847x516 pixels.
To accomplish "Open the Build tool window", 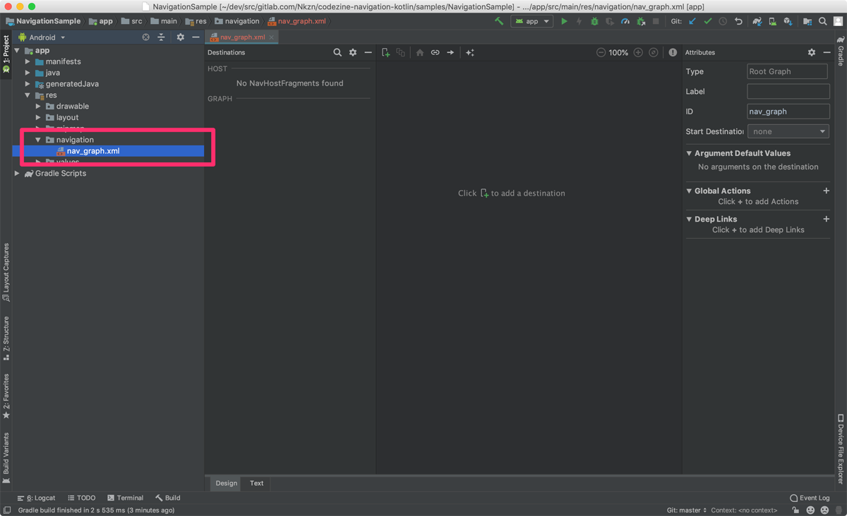I will [x=168, y=498].
